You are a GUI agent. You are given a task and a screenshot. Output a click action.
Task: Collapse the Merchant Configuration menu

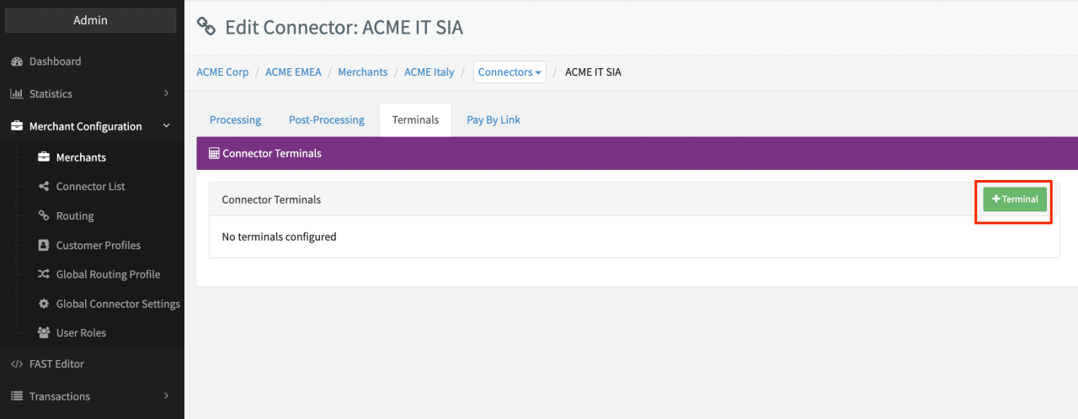(x=166, y=126)
